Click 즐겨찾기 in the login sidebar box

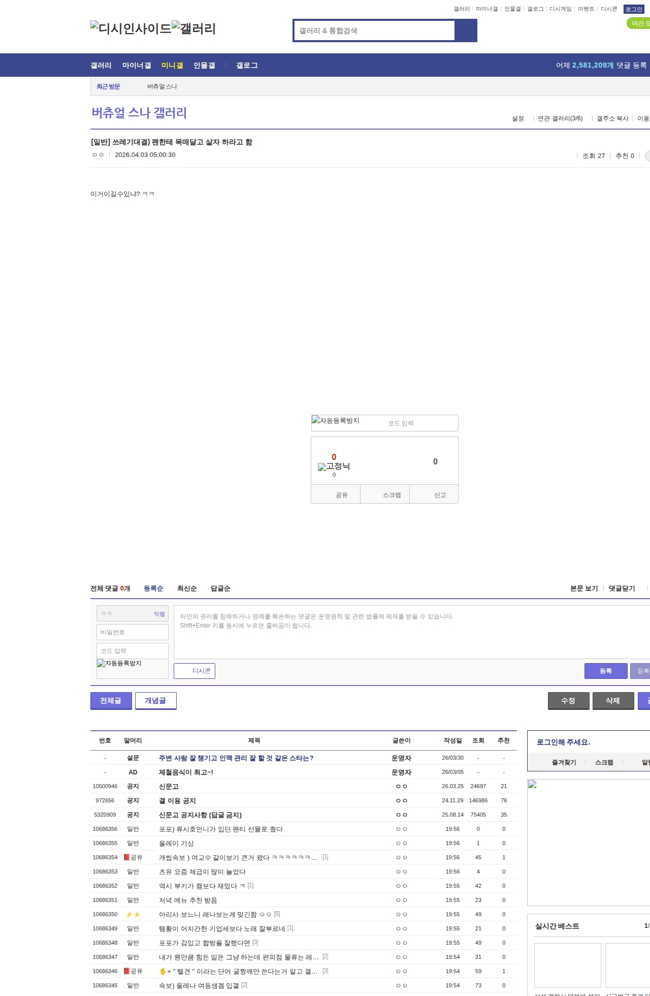click(x=564, y=762)
